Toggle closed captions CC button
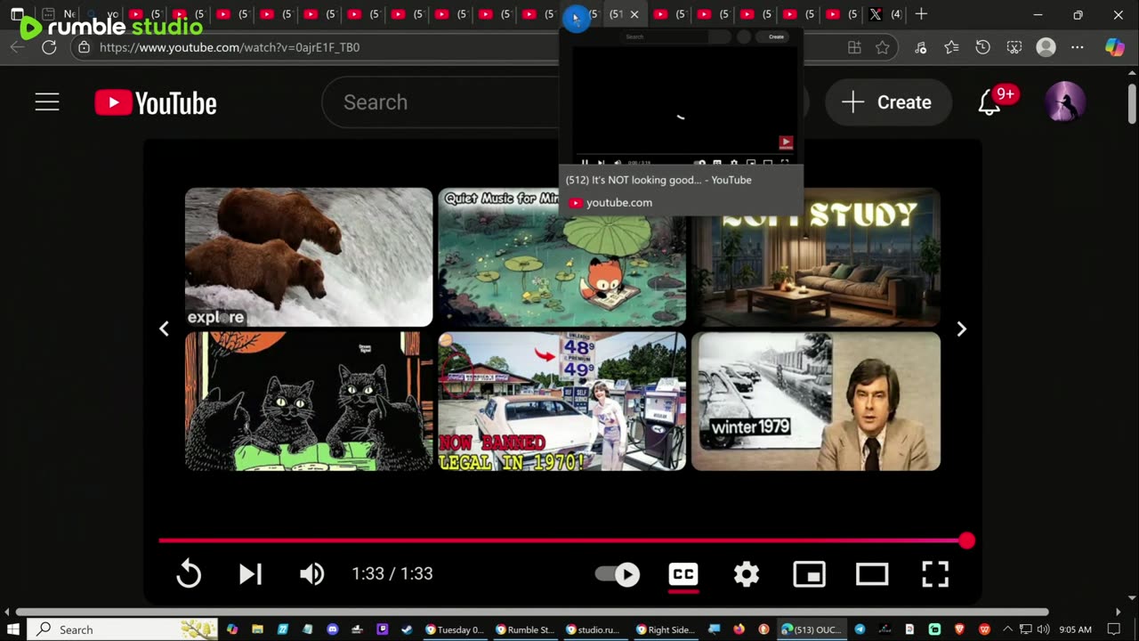Viewport: 1139px width, 641px height. [683, 574]
